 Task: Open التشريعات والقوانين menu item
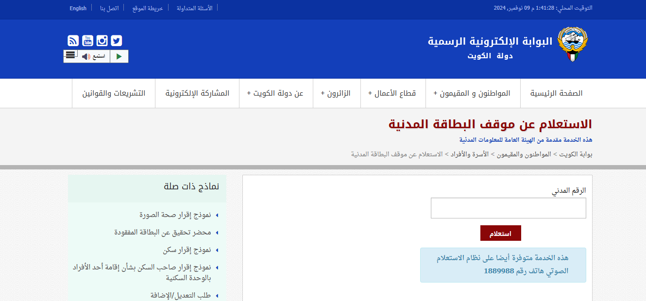114,93
